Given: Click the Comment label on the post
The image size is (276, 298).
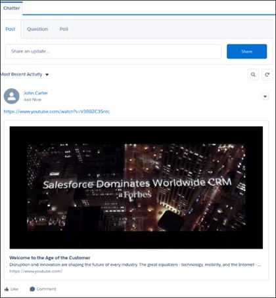Looking at the screenshot, I should point(46,289).
